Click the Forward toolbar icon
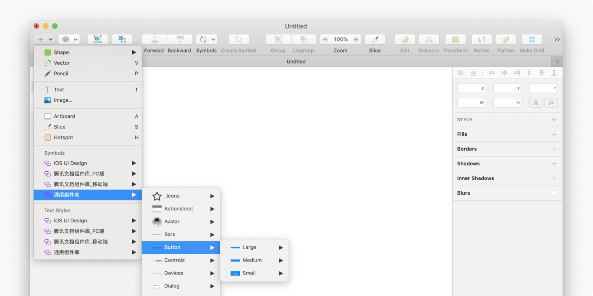 [155, 40]
